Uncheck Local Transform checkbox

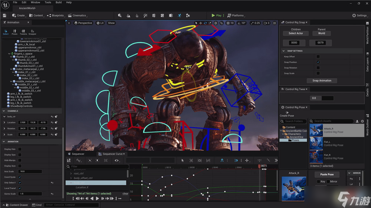click(x=20, y=188)
